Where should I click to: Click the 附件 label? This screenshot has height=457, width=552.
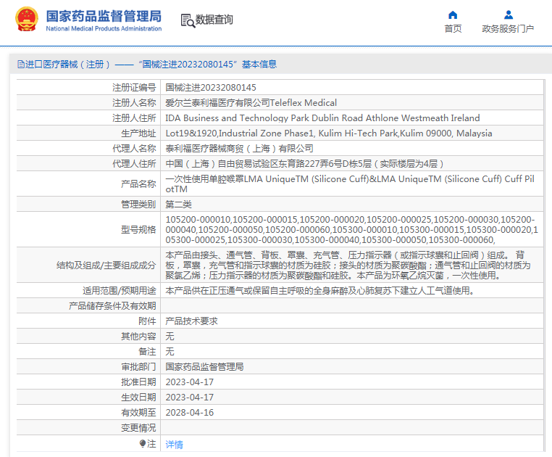147,321
